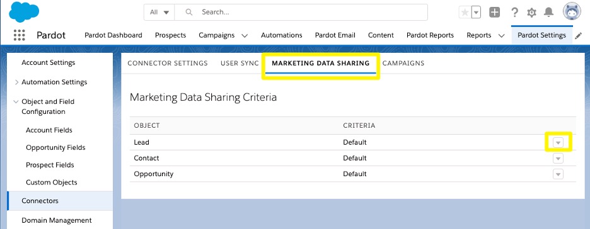Open Prospect Fields in sidebar

50,165
